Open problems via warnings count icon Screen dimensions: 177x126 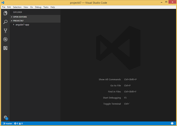tap(21, 124)
